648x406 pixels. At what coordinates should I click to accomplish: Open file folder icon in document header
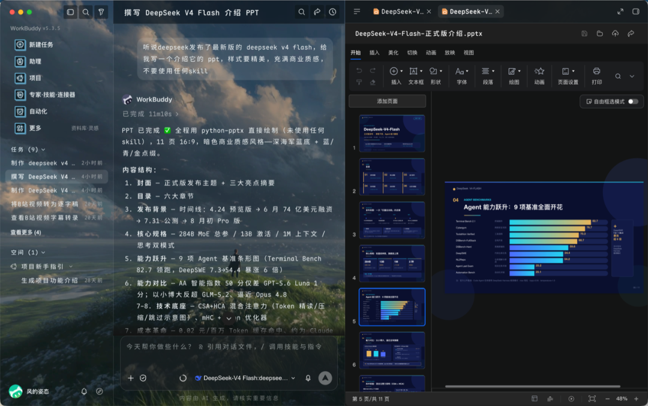pos(599,34)
